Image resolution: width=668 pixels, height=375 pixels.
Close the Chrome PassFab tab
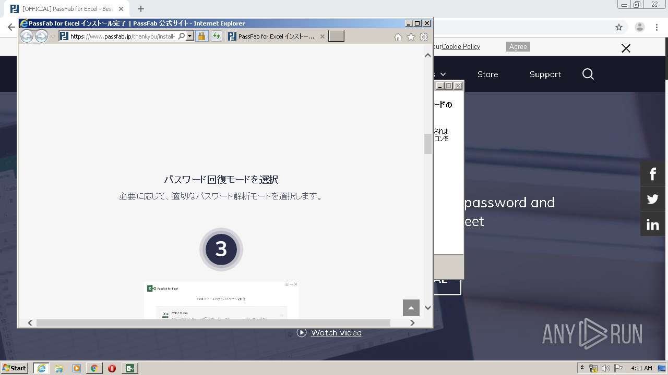[121, 9]
